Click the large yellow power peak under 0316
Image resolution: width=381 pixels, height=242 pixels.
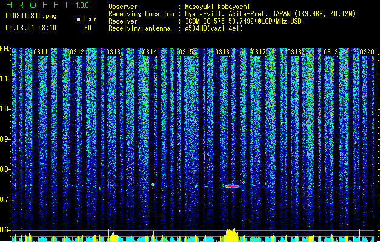click(231, 235)
